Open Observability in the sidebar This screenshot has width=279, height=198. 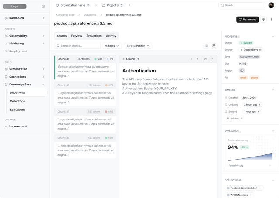[25, 36]
